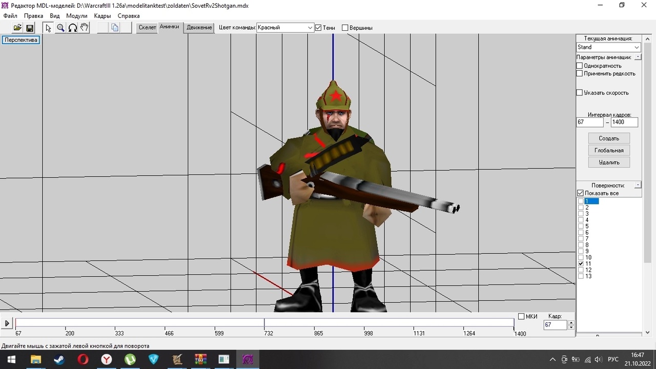This screenshot has width=656, height=369.
Task: Select the rotate view tool
Action: pyautogui.click(x=72, y=28)
